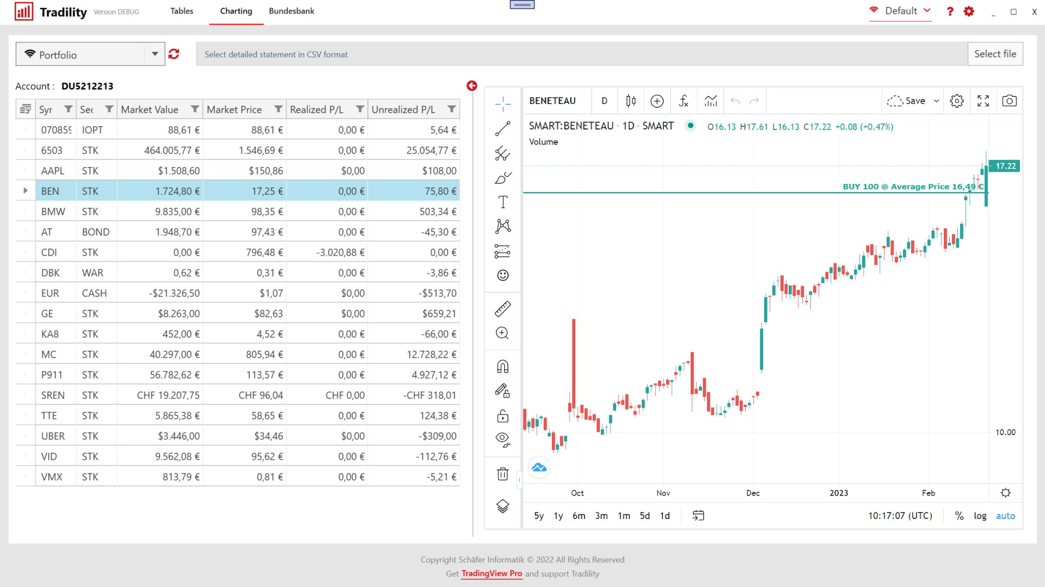This screenshot has height=587, width=1045.
Task: Open the indicators fx menu
Action: coord(684,101)
